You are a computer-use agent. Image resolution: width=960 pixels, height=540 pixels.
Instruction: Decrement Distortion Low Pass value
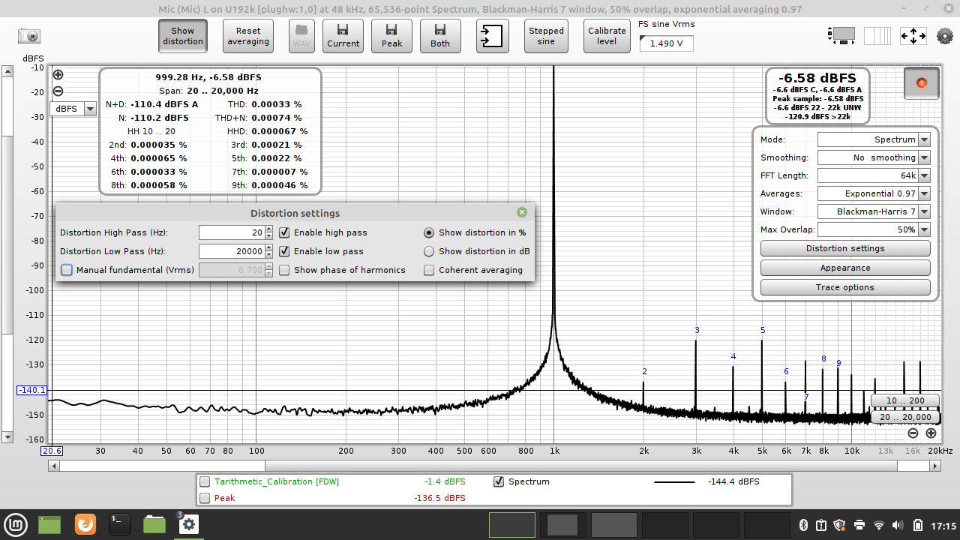coord(269,255)
